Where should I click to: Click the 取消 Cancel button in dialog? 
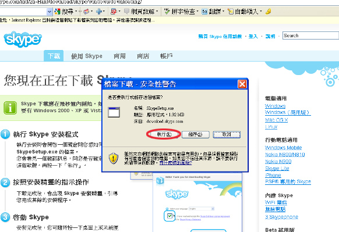(x=227, y=134)
